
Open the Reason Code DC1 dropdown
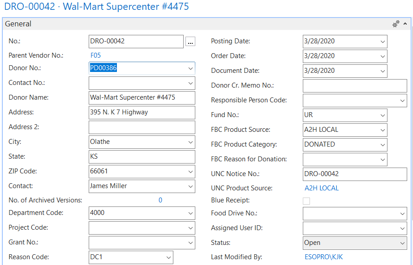[168, 257]
